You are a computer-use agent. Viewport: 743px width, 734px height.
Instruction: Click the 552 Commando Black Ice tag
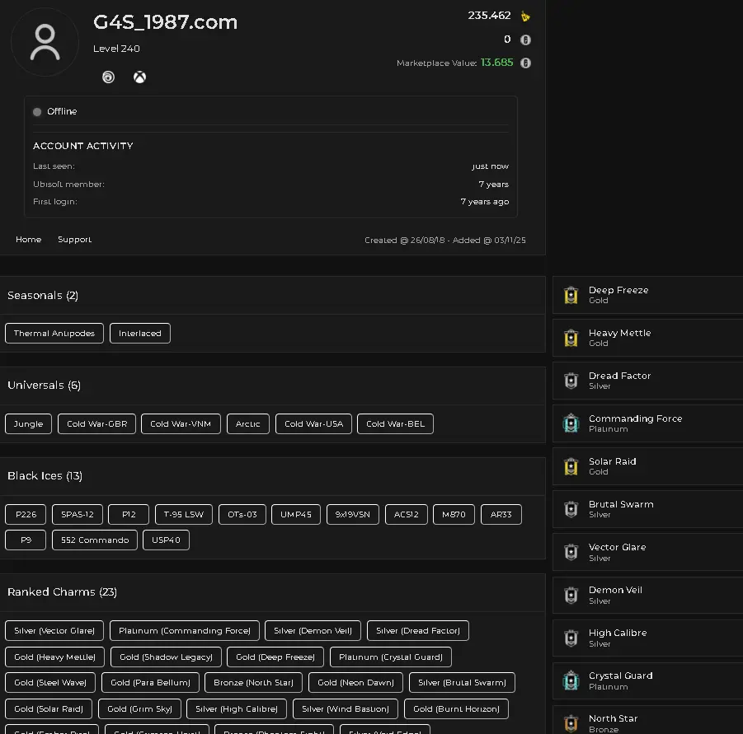(x=95, y=540)
